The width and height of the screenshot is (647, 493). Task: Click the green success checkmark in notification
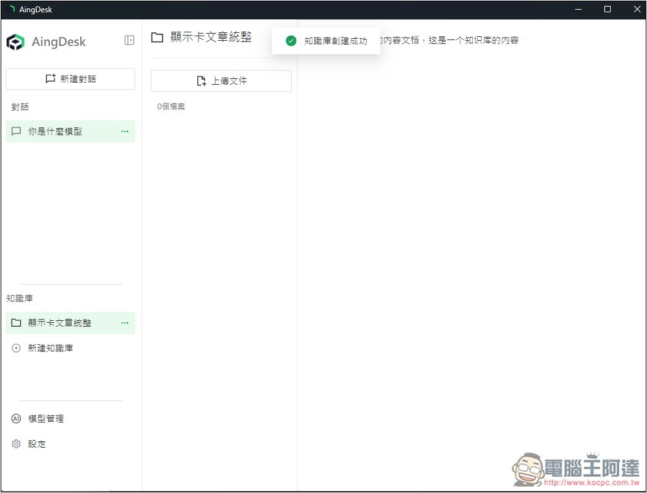[x=291, y=41]
